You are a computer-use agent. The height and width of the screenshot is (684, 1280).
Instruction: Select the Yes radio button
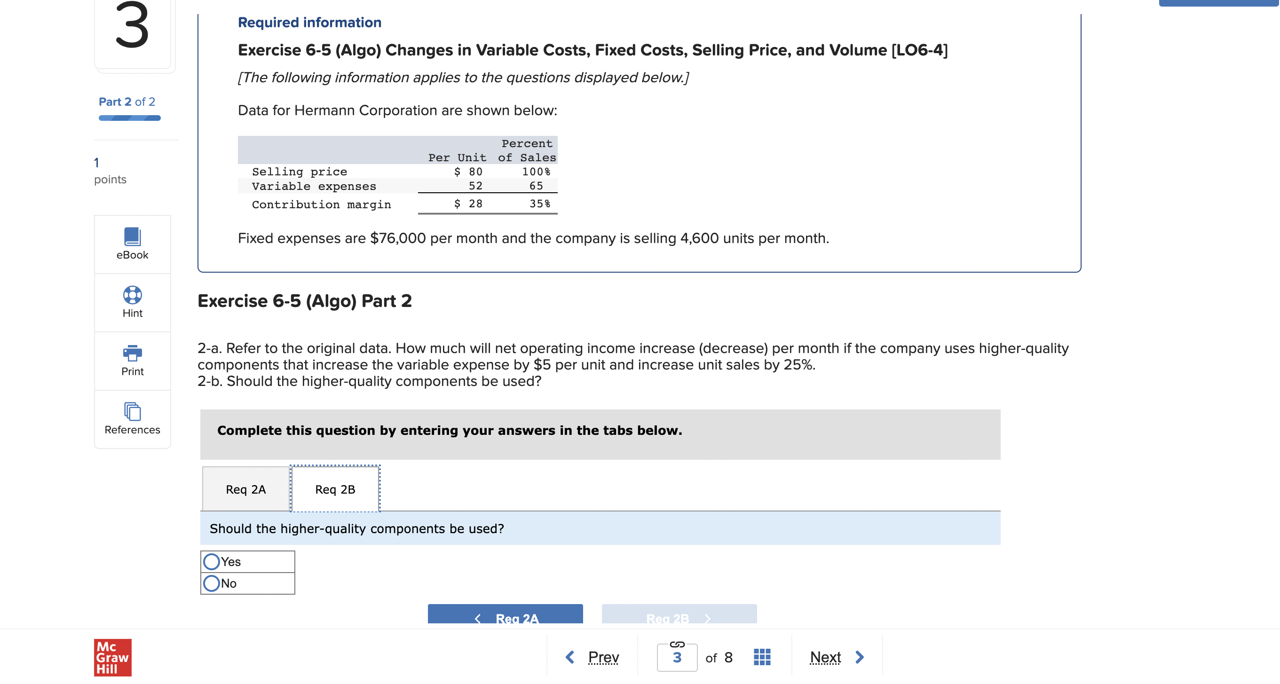point(212,561)
